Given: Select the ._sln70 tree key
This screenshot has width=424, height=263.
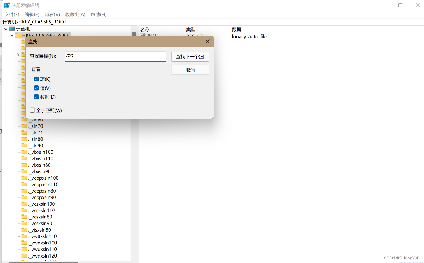Looking at the screenshot, I should click(x=35, y=126).
